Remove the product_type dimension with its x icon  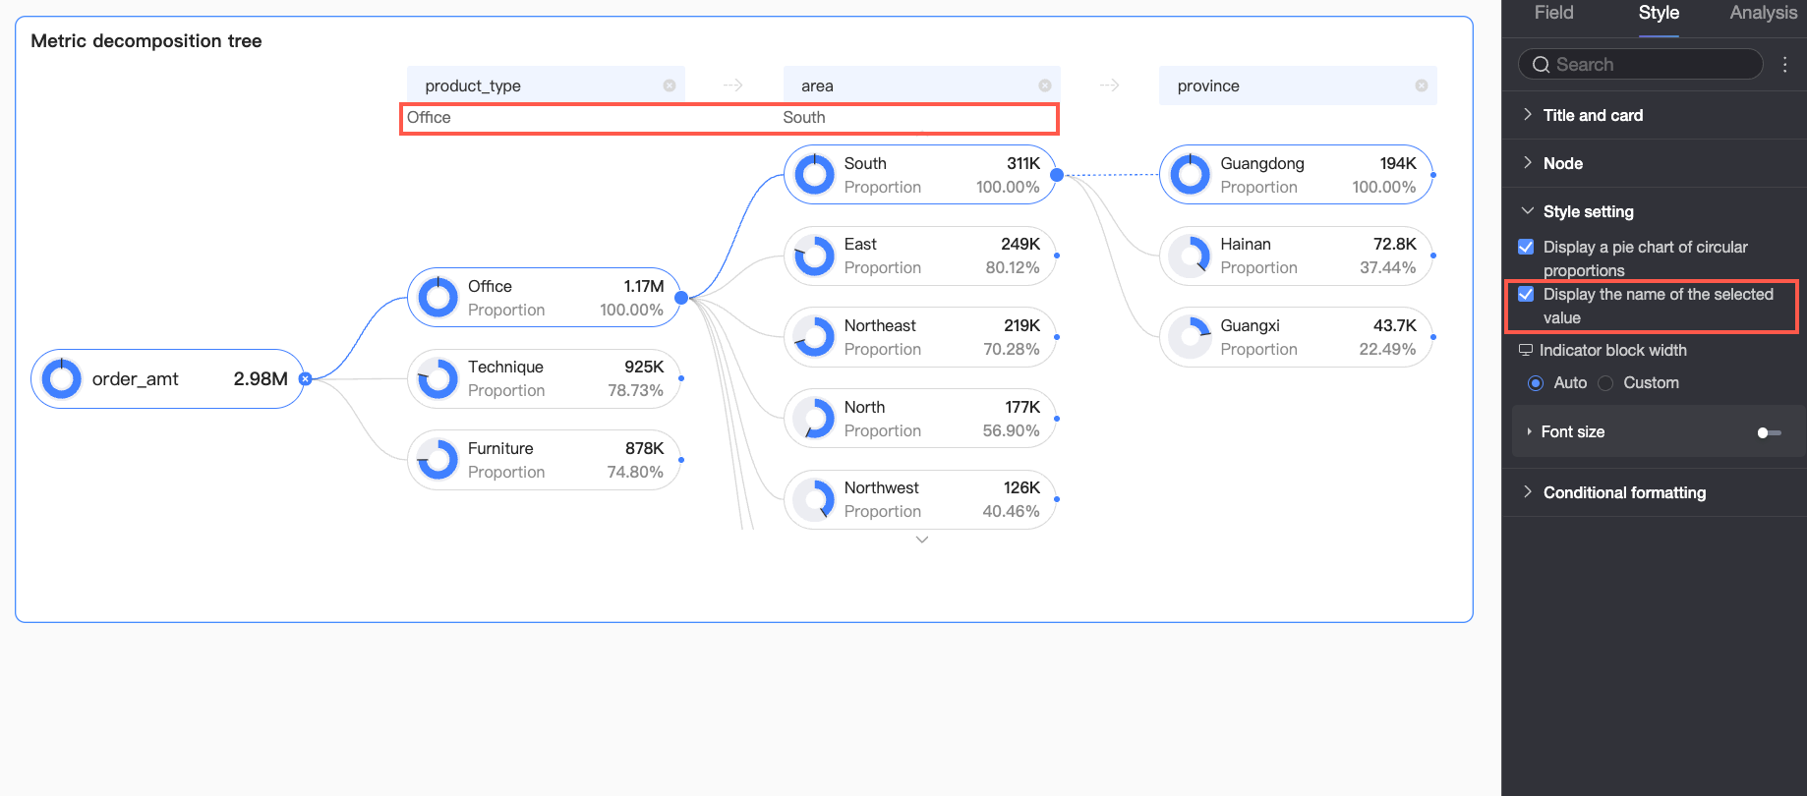click(x=670, y=85)
